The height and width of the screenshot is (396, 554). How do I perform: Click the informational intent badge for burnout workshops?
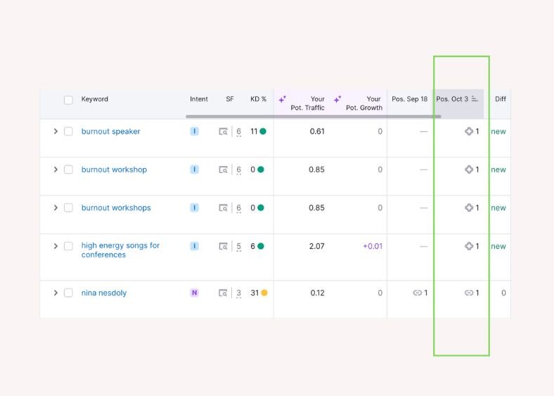(195, 208)
